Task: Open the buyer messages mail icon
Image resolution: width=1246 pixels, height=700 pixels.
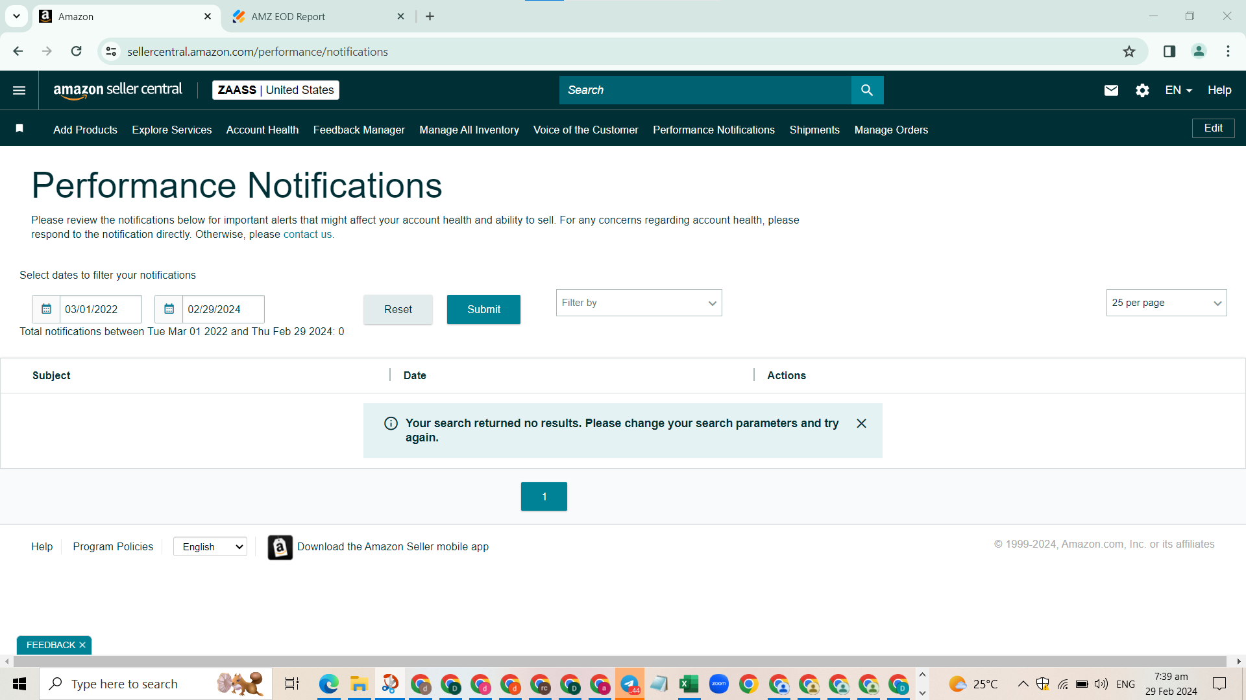Action: [1111, 90]
